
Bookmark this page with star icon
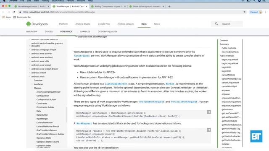pos(244,12)
